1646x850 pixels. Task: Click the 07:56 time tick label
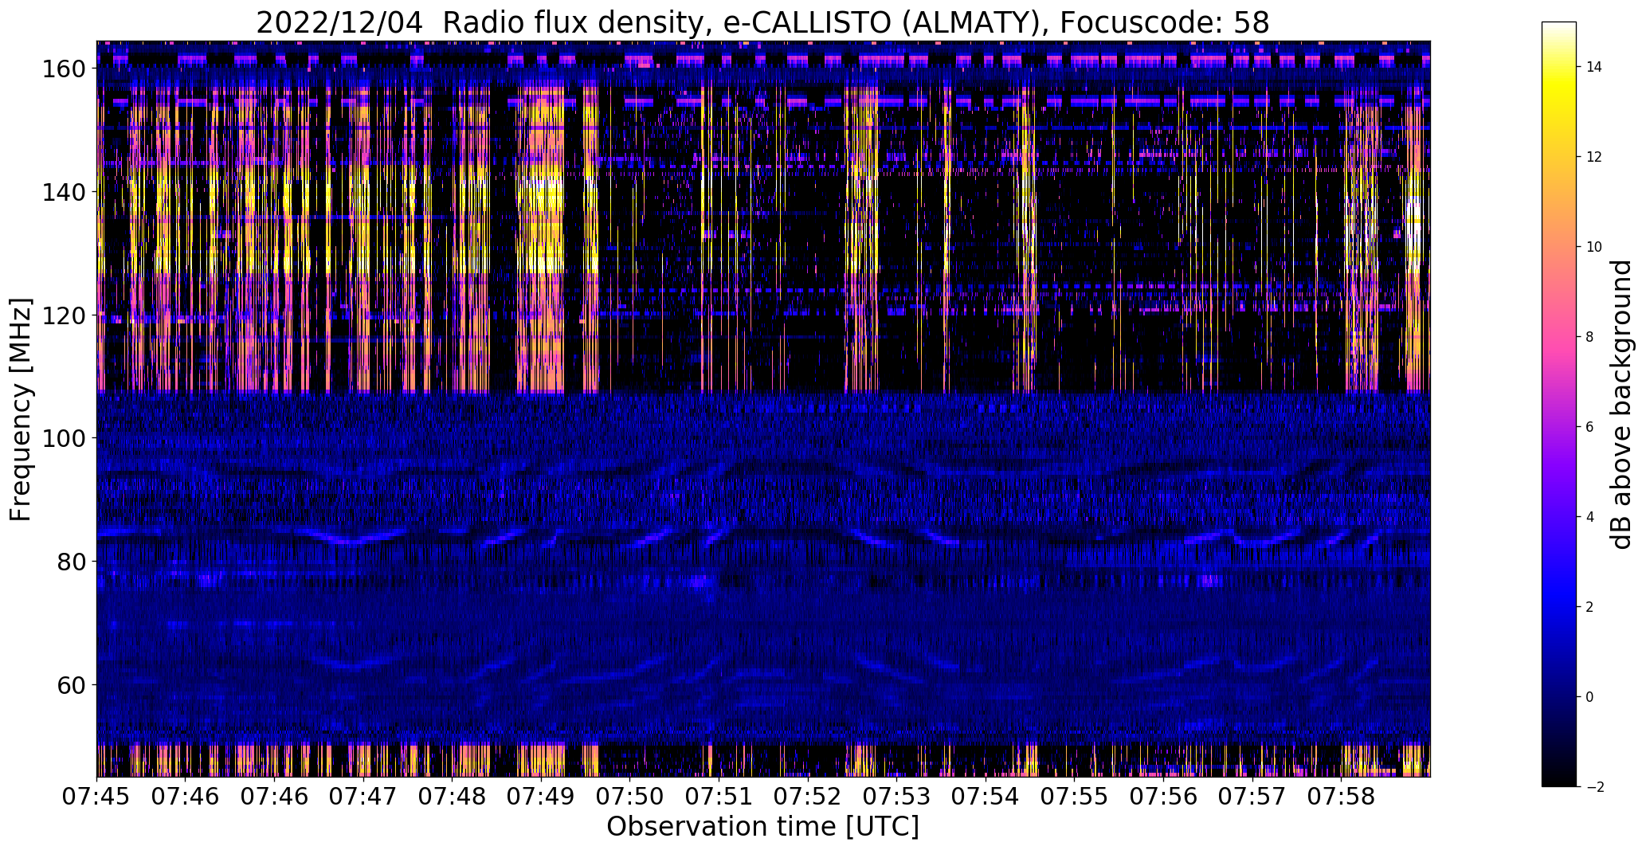pyautogui.click(x=1164, y=796)
